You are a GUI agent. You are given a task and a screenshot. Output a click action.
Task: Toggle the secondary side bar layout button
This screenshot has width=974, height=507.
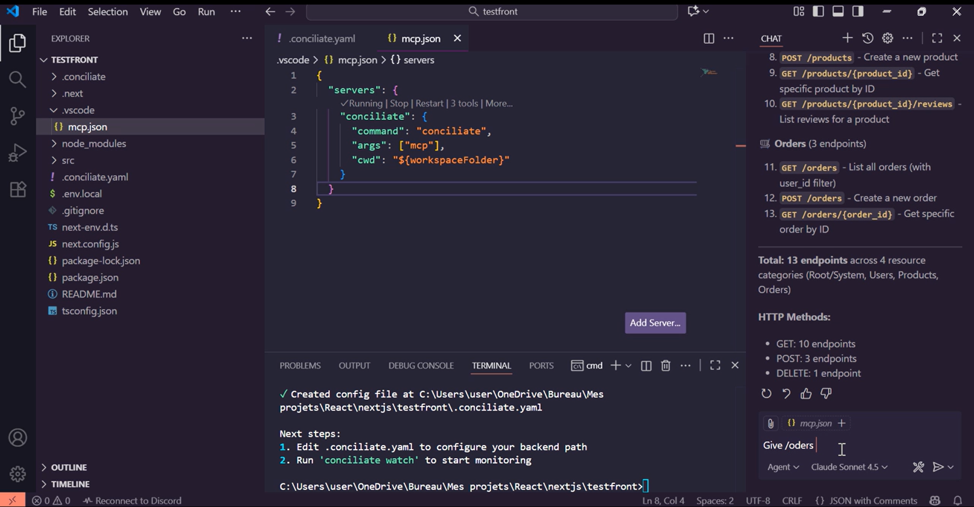pyautogui.click(x=858, y=12)
